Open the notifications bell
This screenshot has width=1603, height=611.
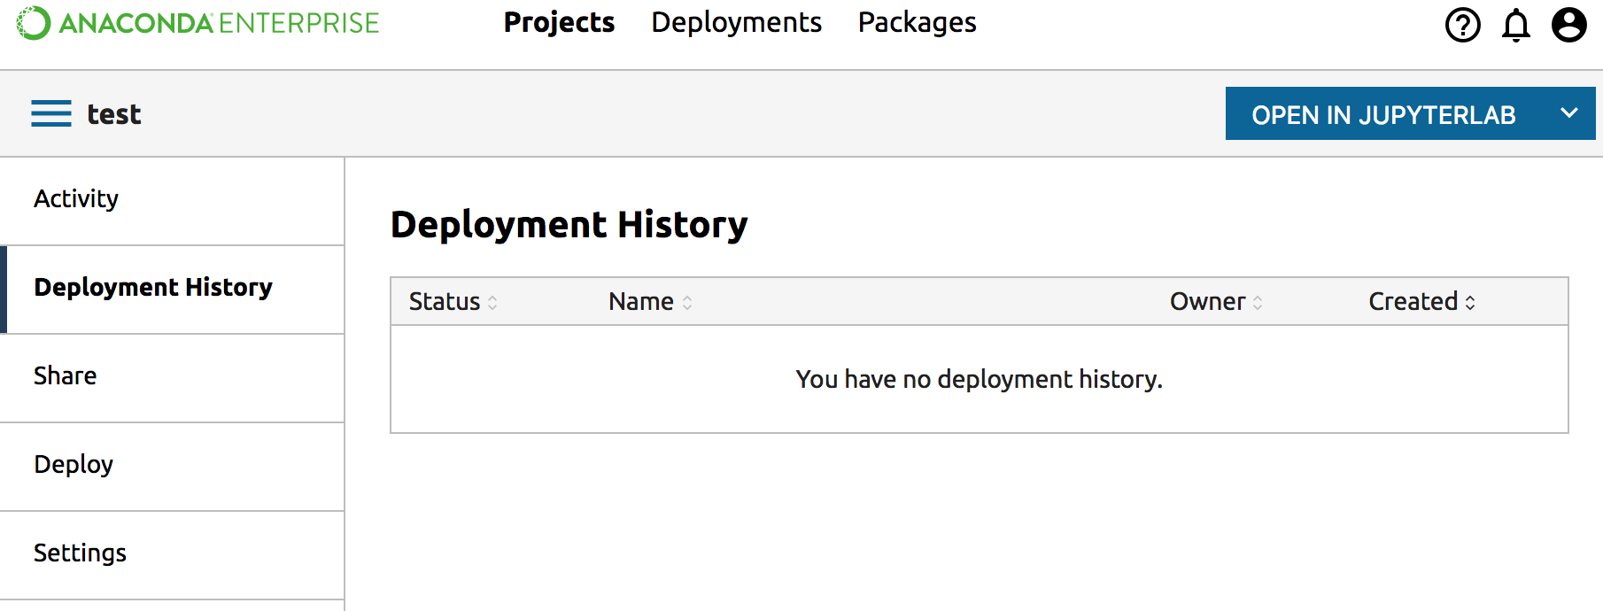pos(1515,25)
